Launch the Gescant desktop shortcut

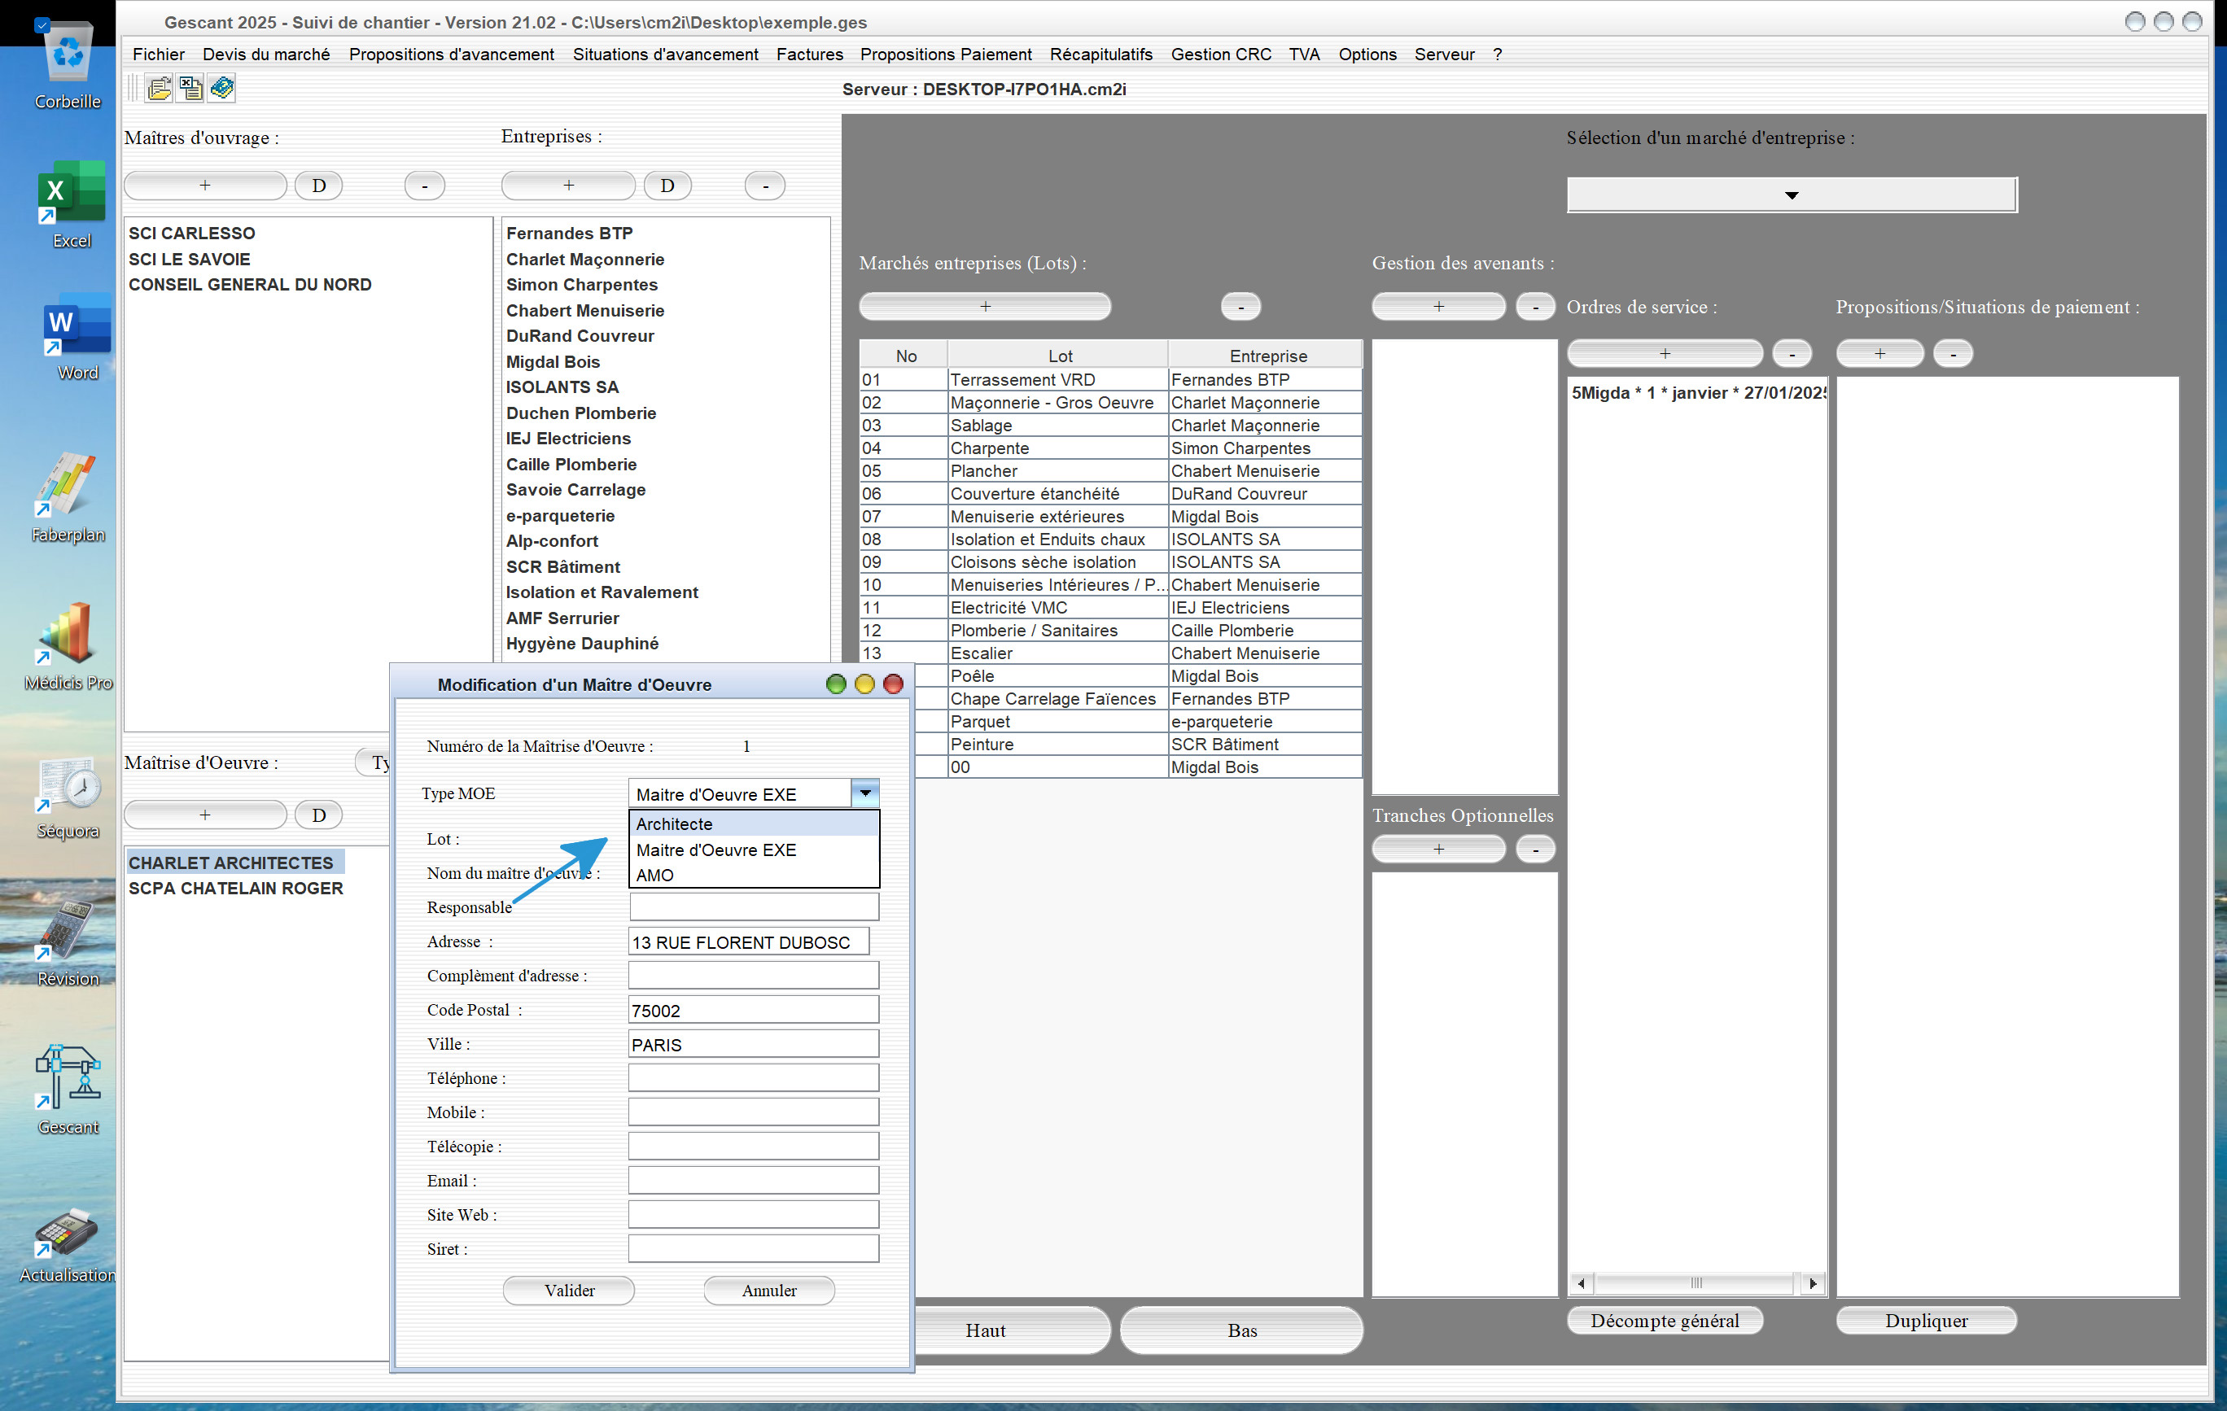click(68, 1091)
